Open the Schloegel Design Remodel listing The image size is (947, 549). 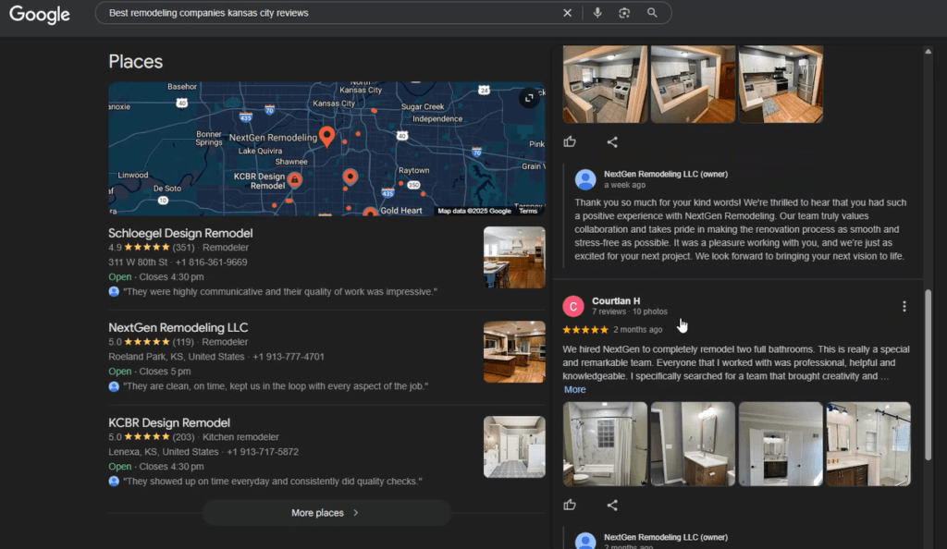(179, 233)
